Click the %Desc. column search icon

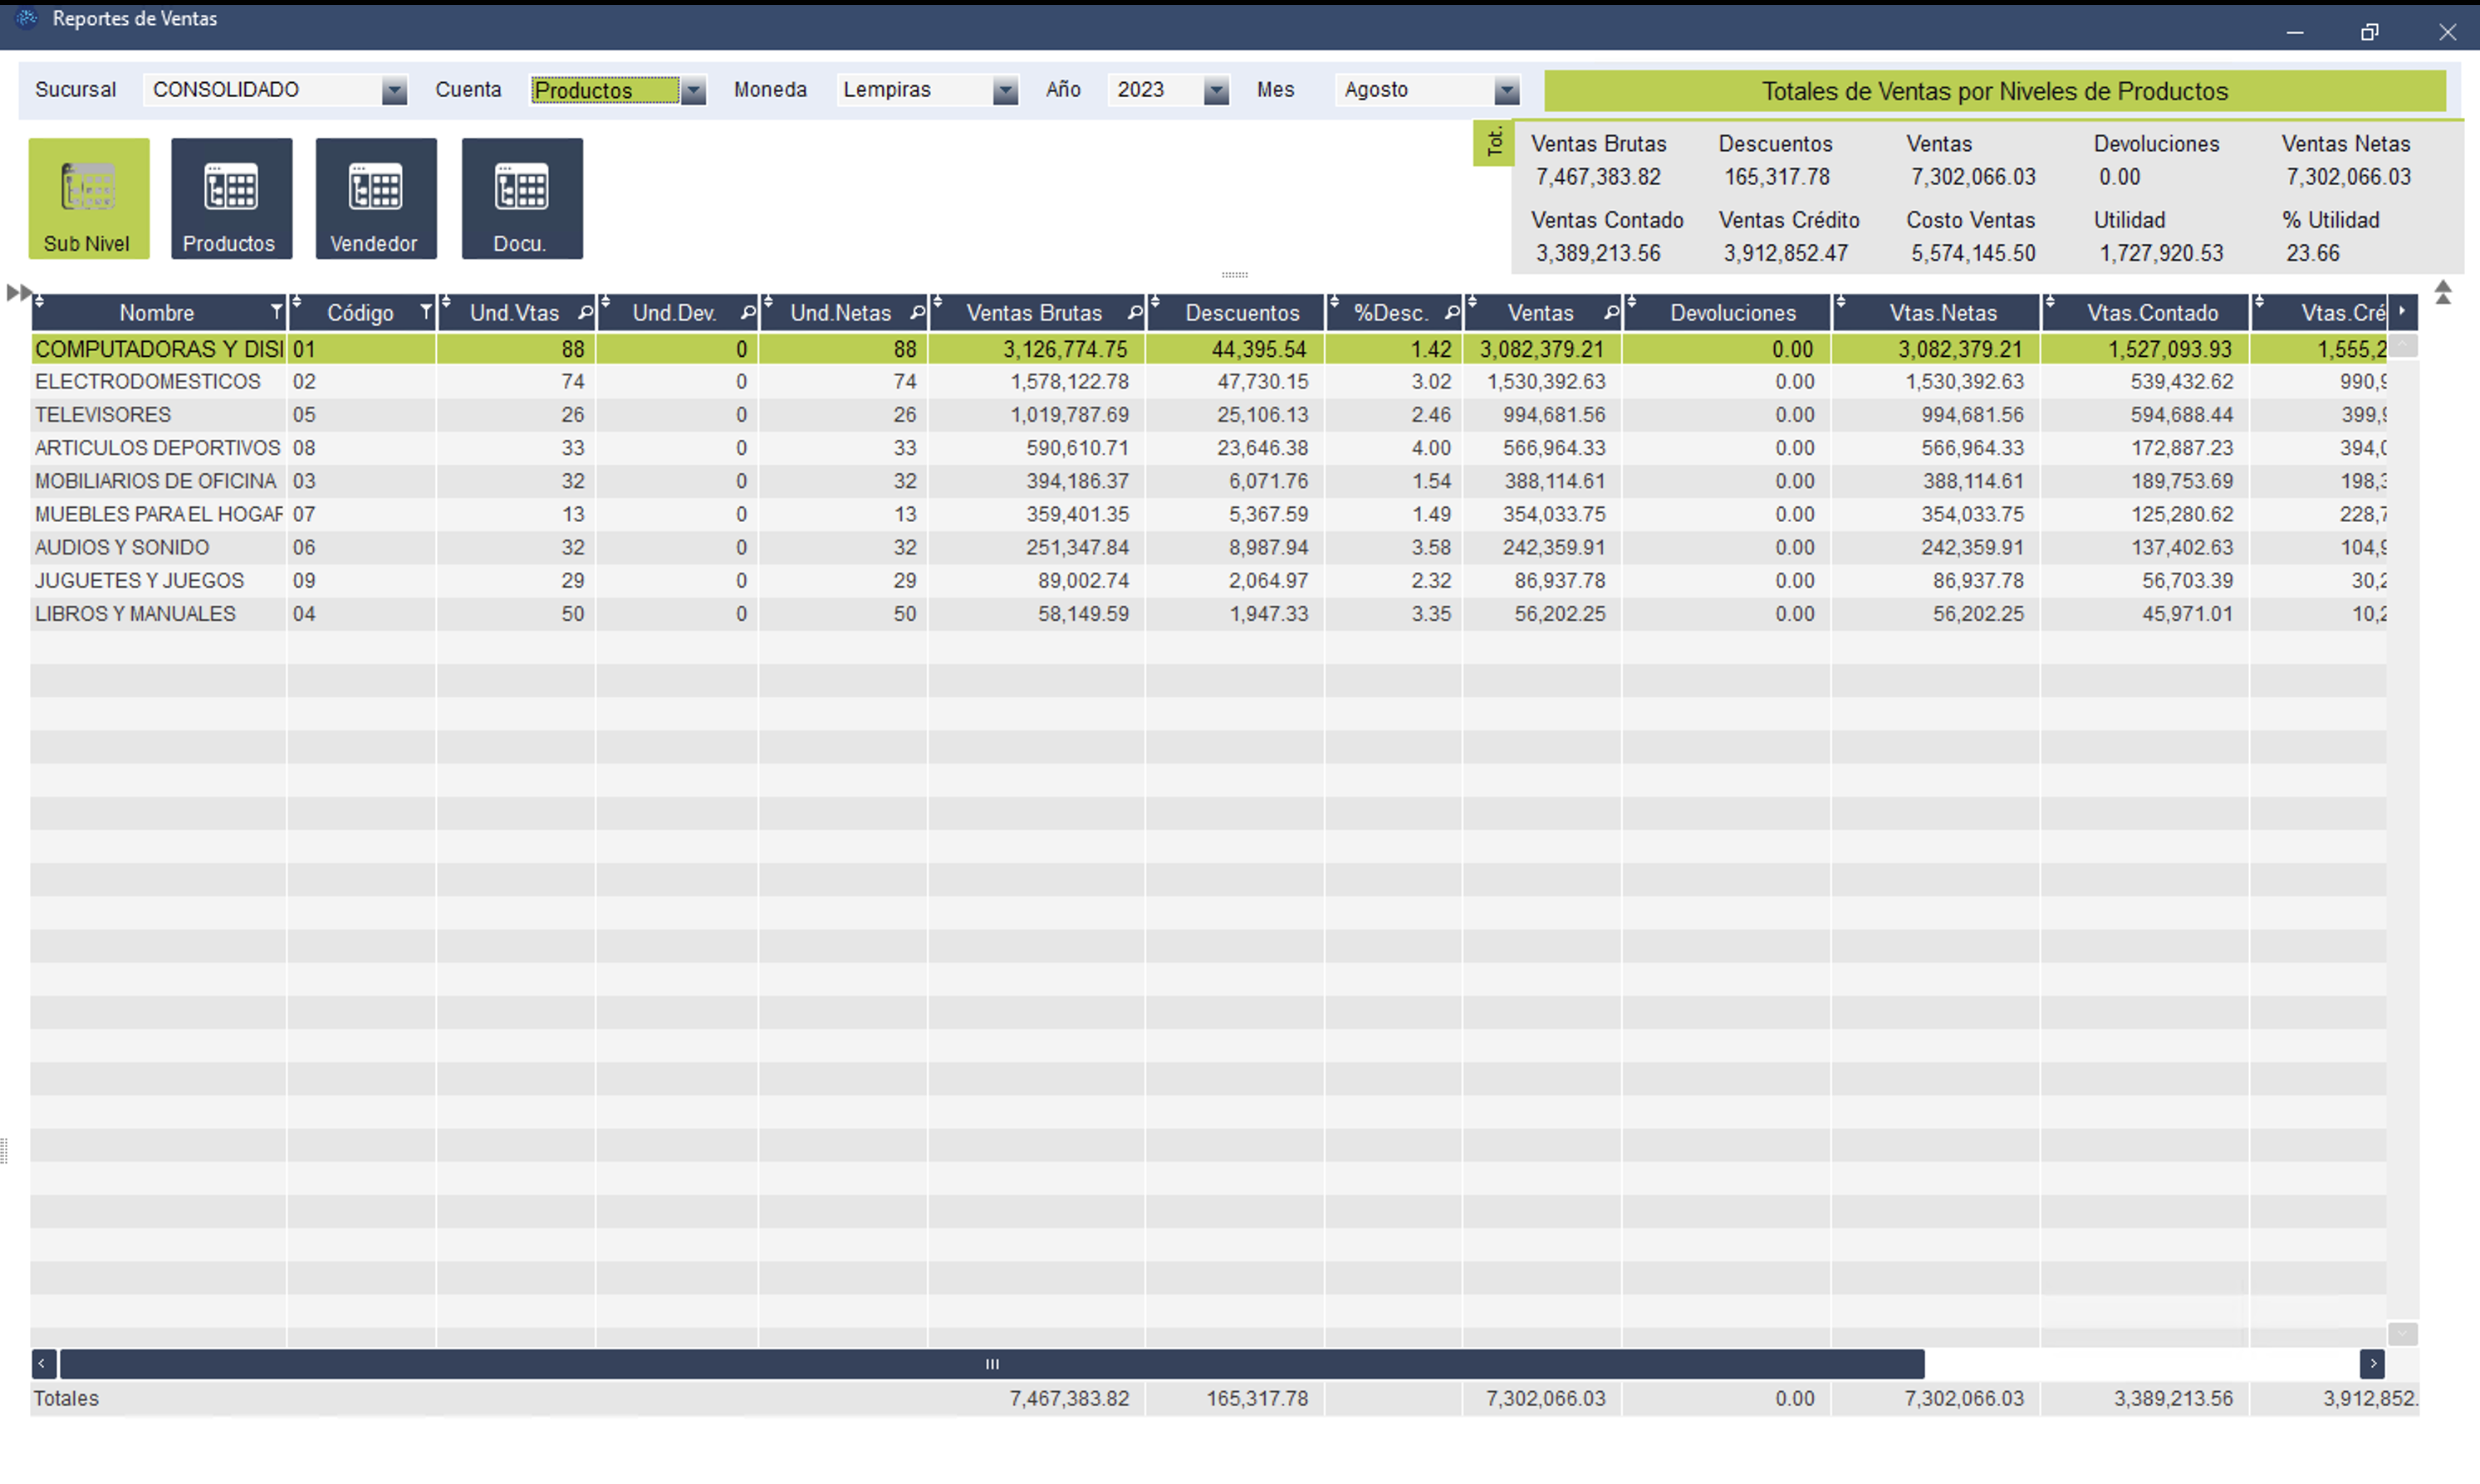click(x=1452, y=313)
